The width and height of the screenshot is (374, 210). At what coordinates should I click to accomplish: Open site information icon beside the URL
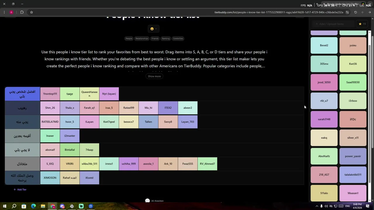[x=347, y=12]
